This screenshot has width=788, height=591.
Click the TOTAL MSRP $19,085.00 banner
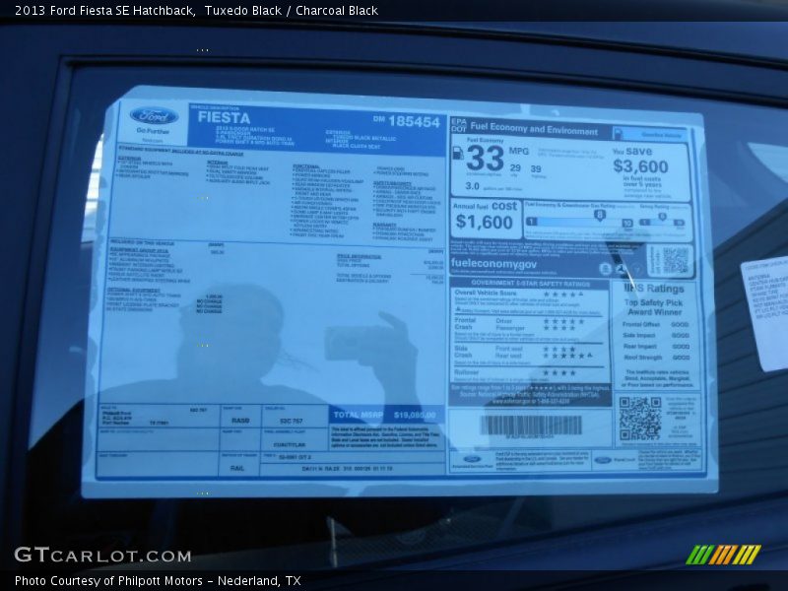coord(385,415)
